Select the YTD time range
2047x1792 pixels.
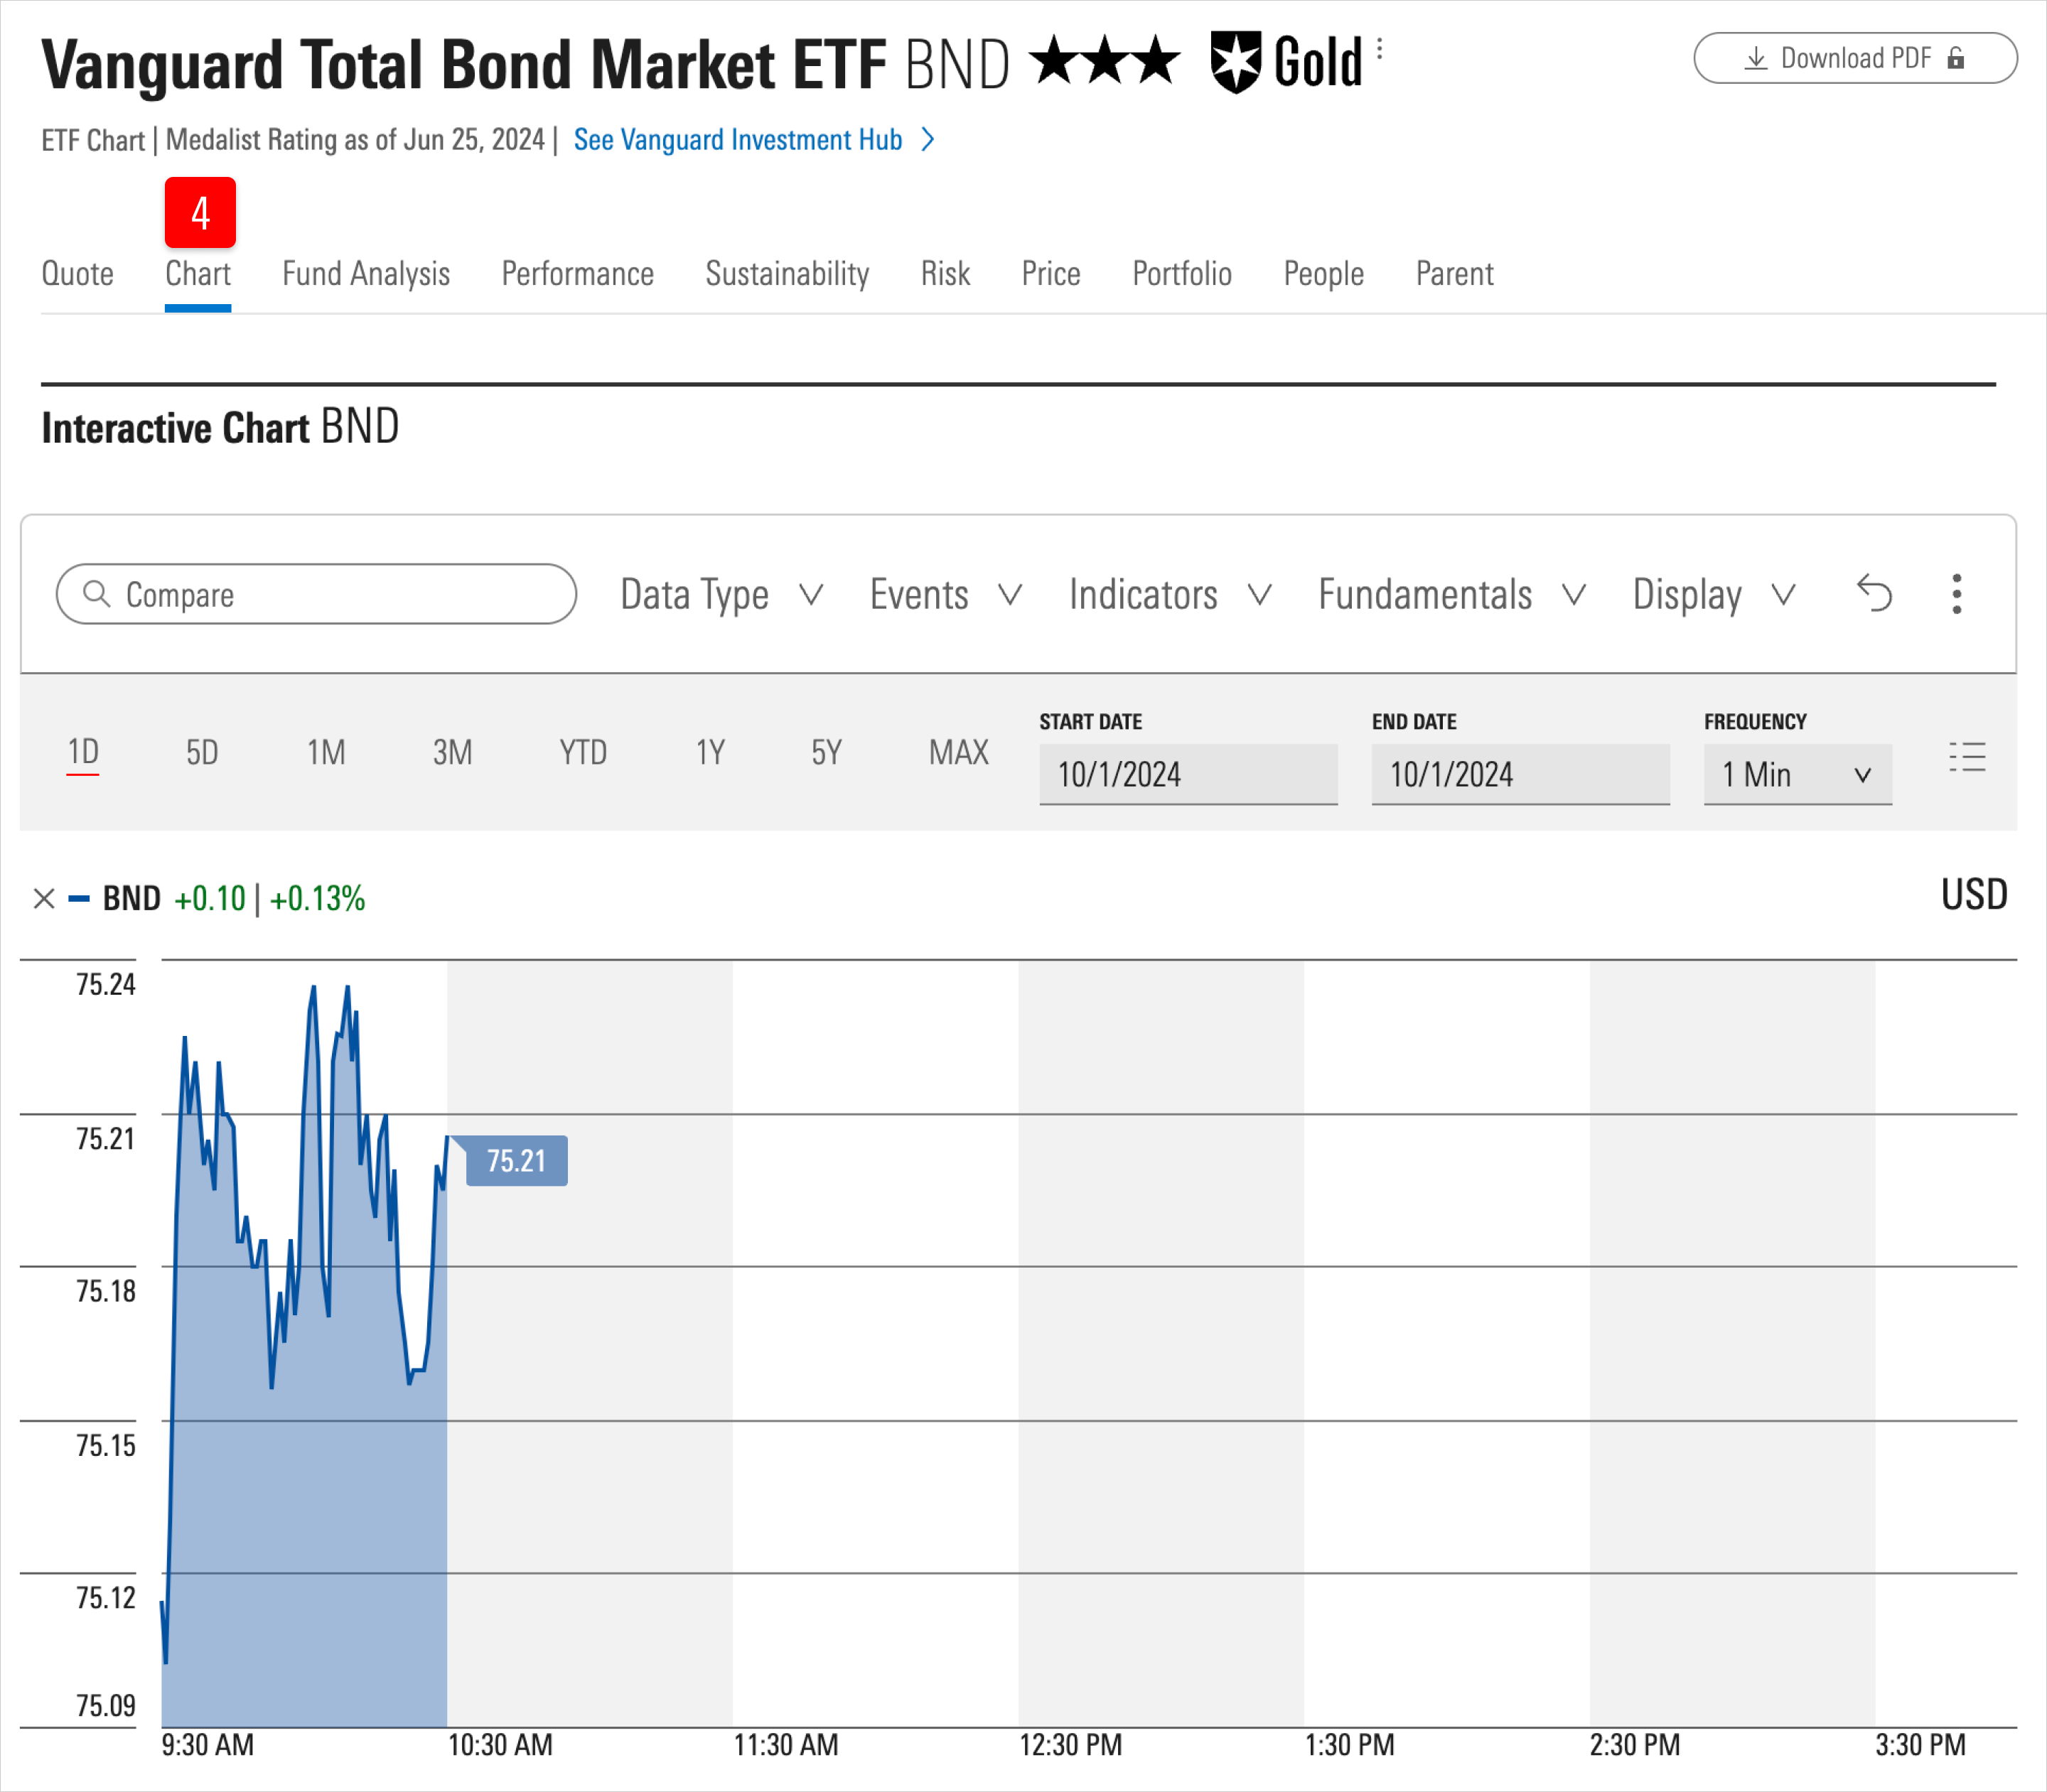tap(584, 752)
